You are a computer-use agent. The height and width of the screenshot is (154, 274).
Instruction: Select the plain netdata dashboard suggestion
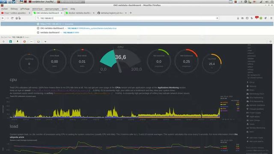pyautogui.click(x=137, y=33)
